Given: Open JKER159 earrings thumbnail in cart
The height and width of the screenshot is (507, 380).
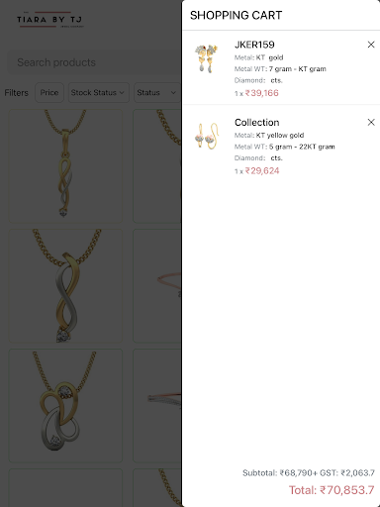Looking at the screenshot, I should (207, 58).
